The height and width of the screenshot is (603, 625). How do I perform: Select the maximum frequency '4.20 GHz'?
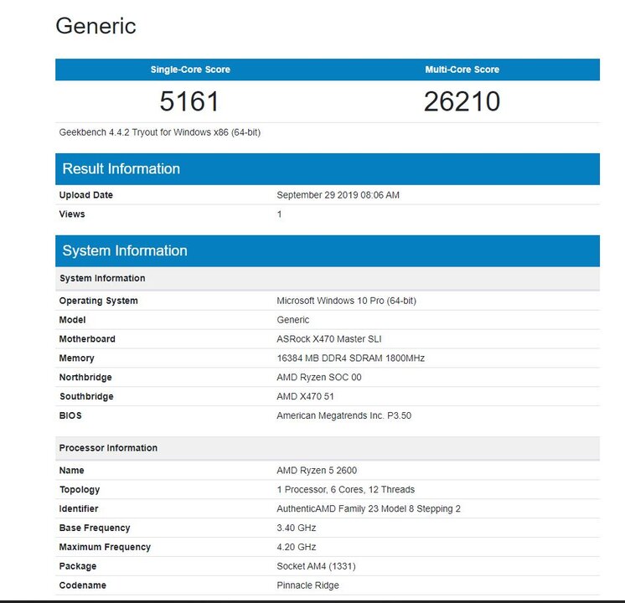(297, 547)
